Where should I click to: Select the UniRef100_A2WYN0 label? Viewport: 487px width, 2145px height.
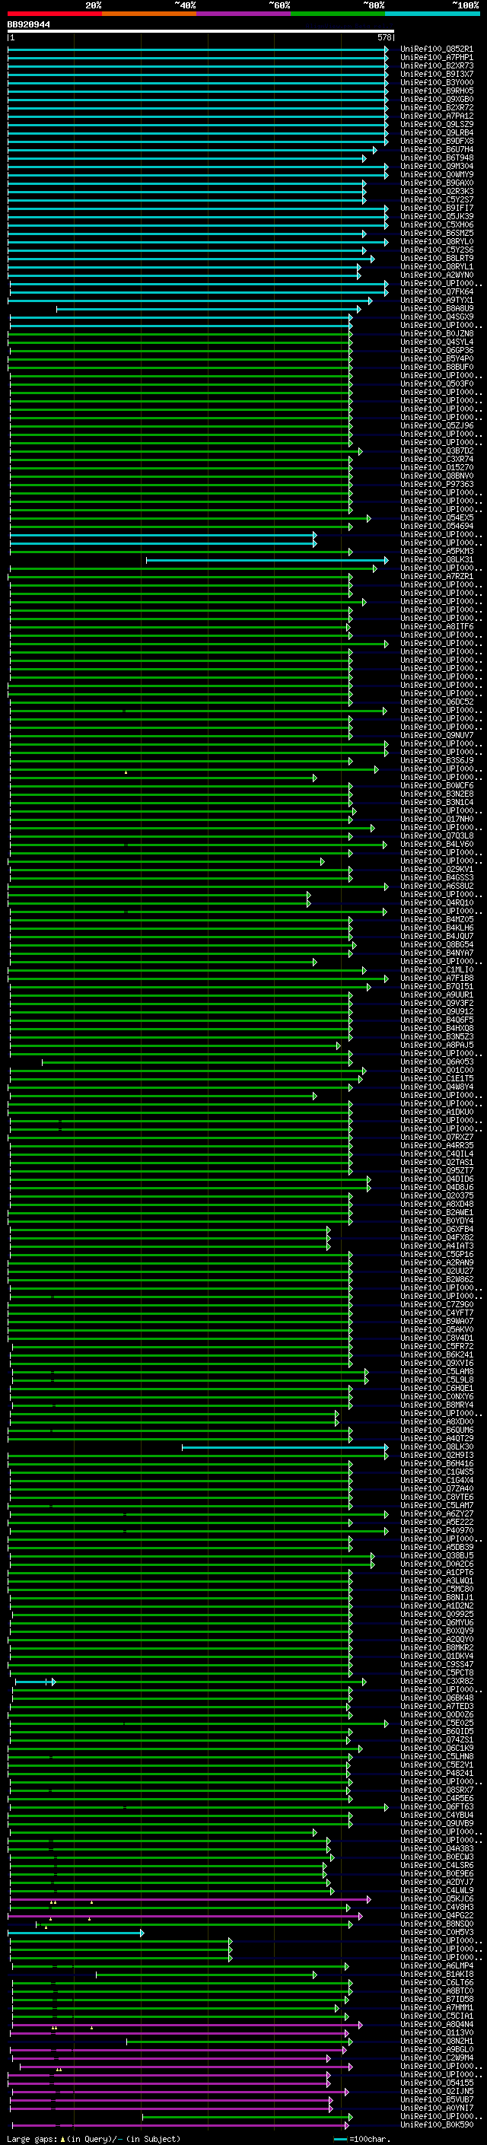[437, 275]
